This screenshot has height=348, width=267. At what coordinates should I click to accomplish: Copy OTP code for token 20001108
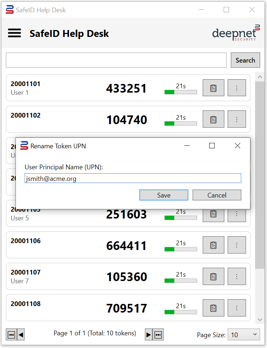214,308
